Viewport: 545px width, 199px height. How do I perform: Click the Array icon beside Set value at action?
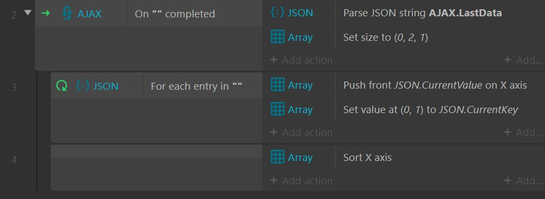pyautogui.click(x=277, y=109)
